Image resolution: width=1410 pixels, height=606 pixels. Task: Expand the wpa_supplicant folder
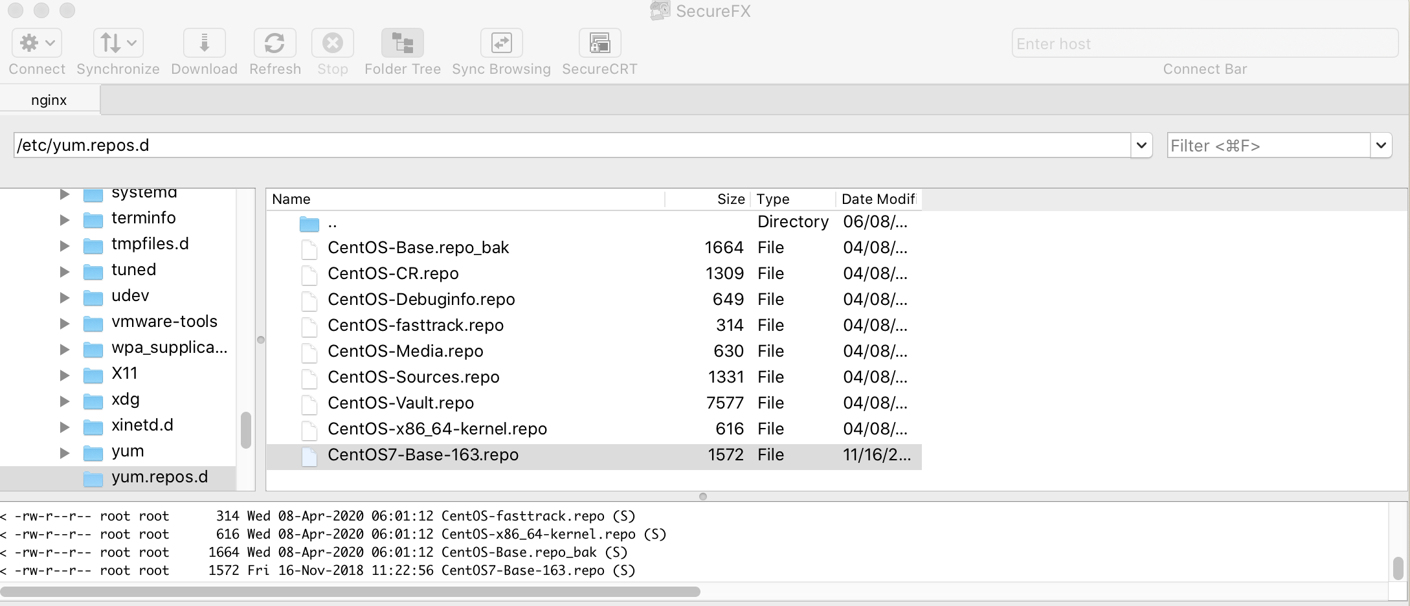coord(64,350)
